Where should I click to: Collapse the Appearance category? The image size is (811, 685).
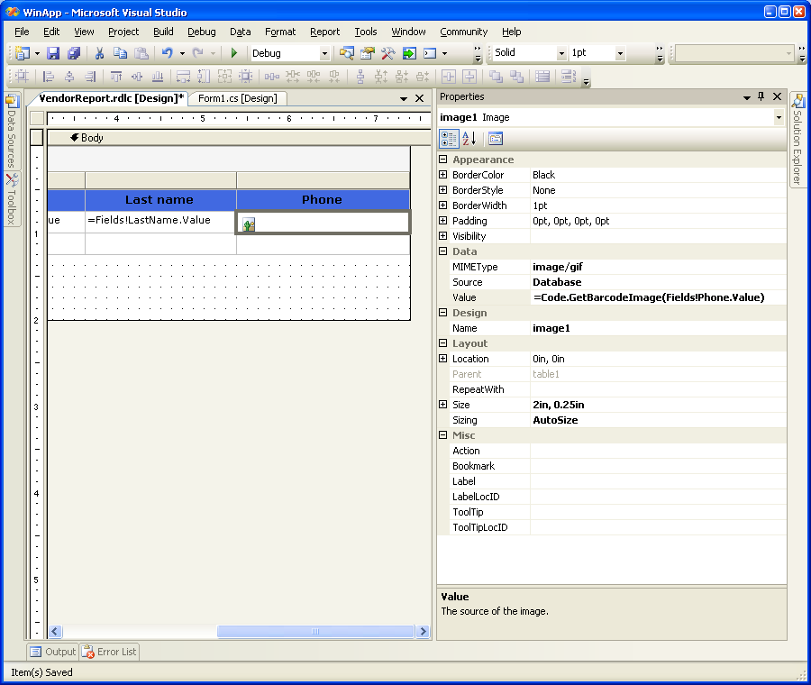point(442,160)
